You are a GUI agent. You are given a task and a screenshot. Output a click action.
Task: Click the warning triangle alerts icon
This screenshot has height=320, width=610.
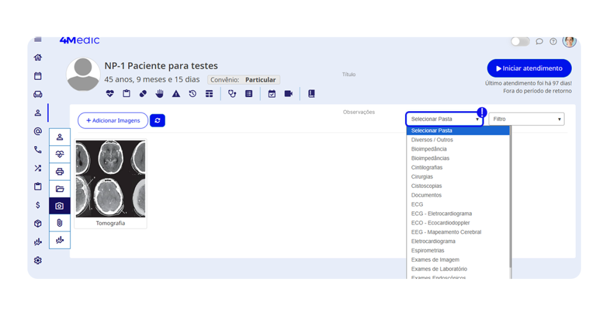click(x=176, y=93)
